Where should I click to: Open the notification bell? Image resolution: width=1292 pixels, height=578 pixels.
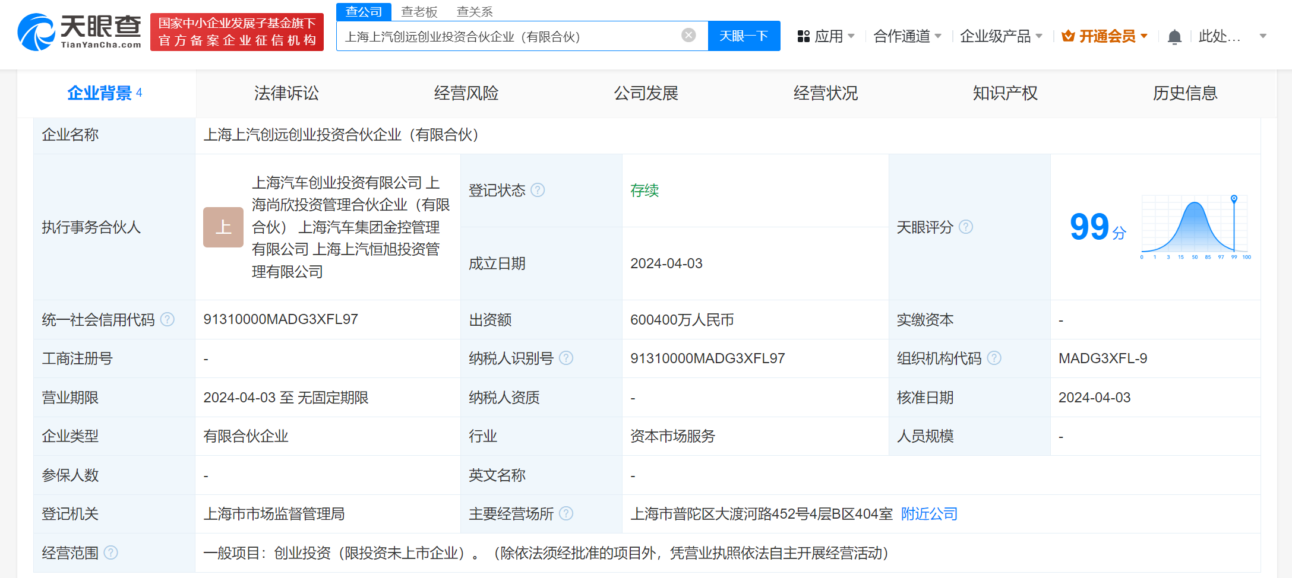coord(1174,37)
